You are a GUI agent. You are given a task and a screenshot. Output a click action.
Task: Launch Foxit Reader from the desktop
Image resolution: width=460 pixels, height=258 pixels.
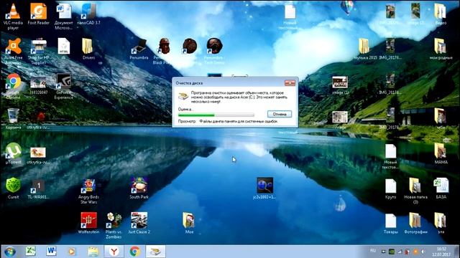point(38,14)
